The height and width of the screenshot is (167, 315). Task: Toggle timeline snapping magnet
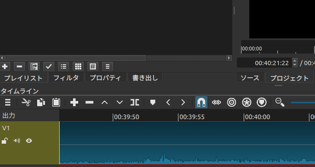click(201, 102)
